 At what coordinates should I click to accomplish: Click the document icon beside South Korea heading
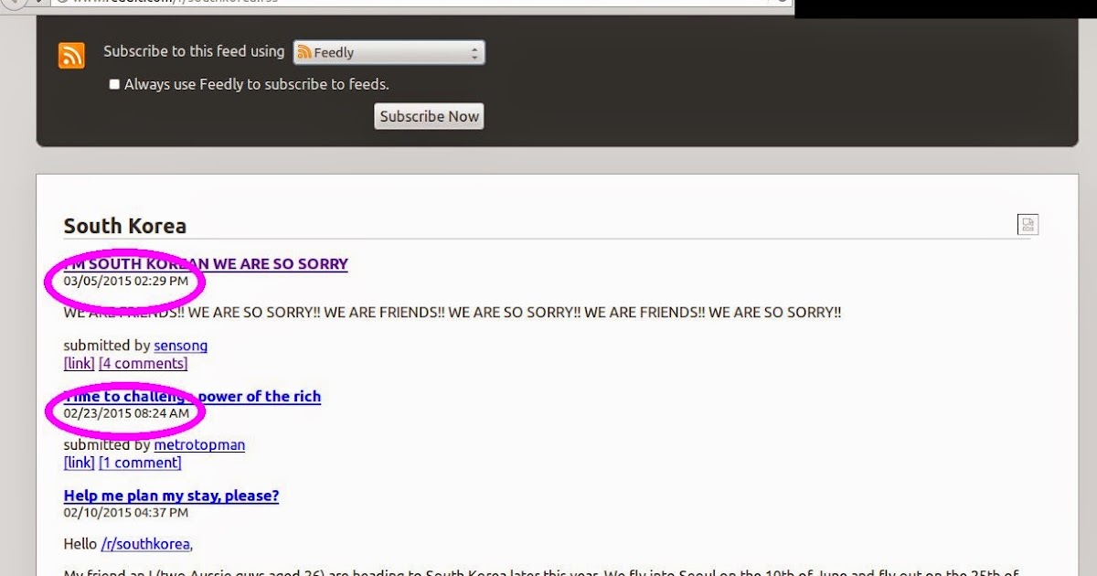coord(1028,225)
